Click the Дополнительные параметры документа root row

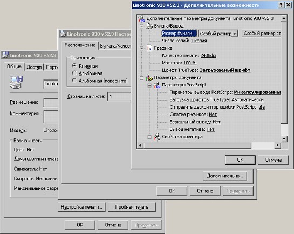coord(210,18)
